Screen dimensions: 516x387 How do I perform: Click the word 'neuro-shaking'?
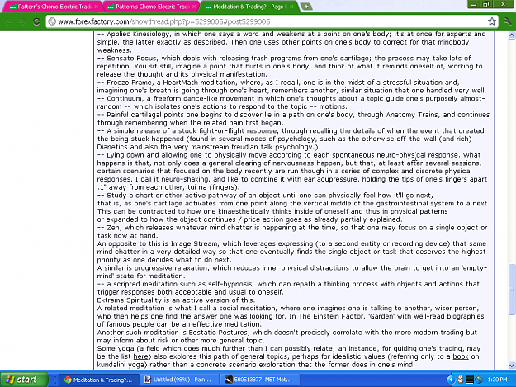coord(185,179)
